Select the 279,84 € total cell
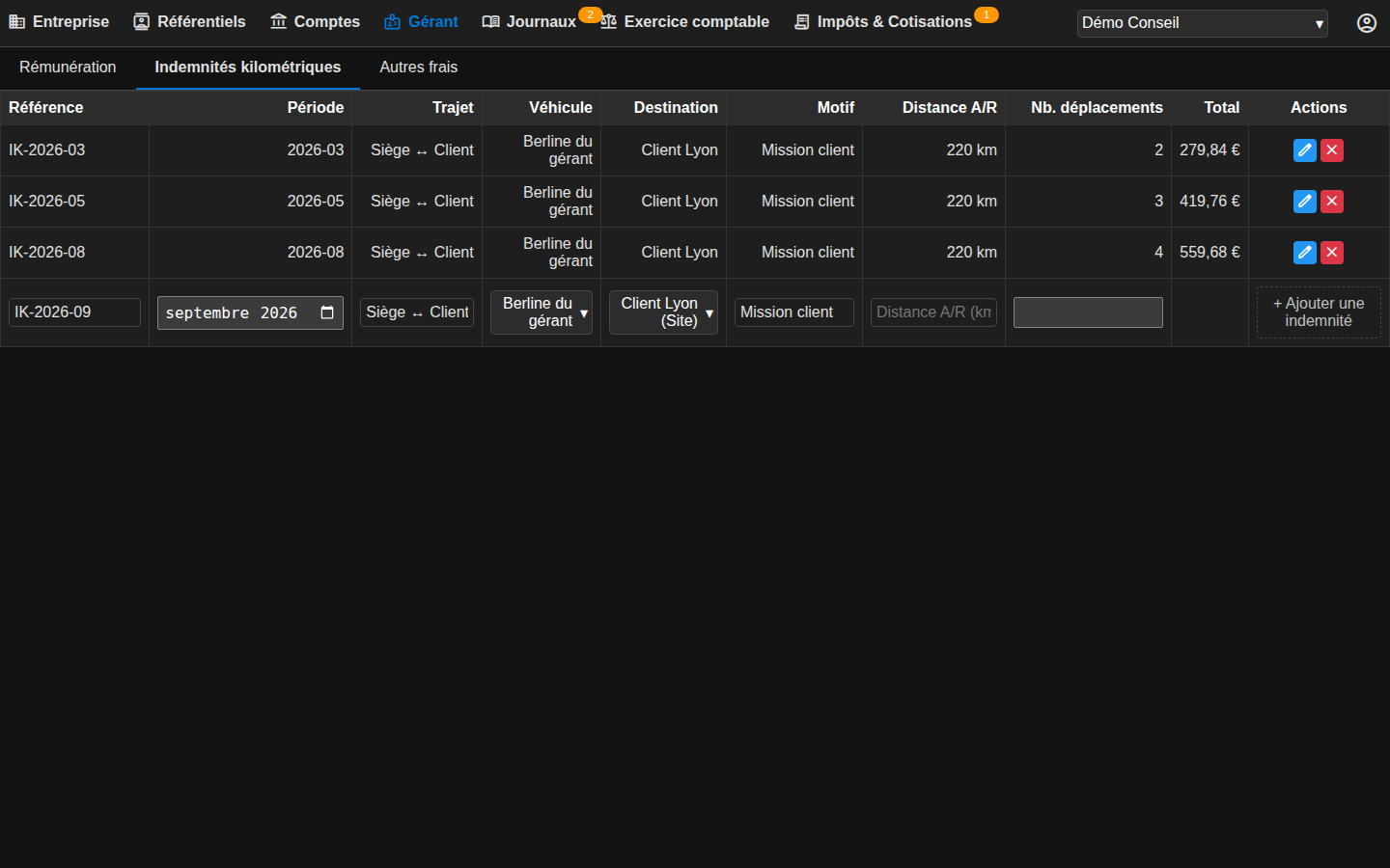Viewport: 1390px width, 868px height. tap(1210, 150)
